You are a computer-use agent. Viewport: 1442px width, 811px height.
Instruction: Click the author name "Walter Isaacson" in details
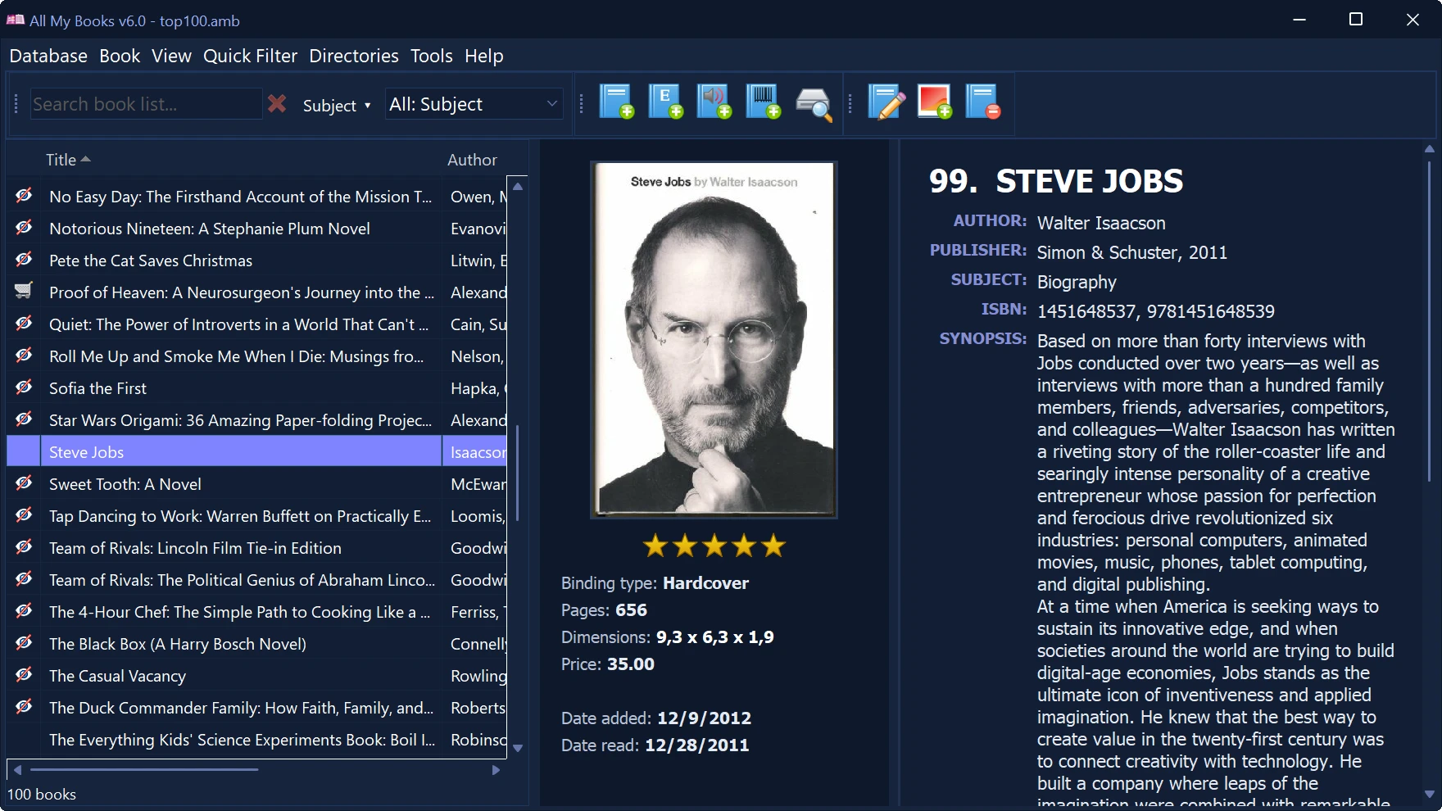point(1101,223)
